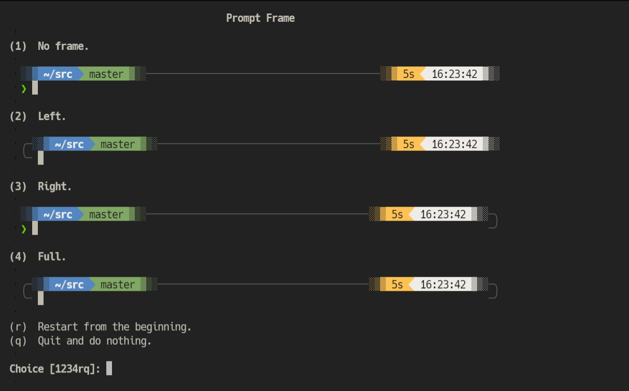Select option (4) Full
This screenshot has width=629, height=391.
[38, 257]
